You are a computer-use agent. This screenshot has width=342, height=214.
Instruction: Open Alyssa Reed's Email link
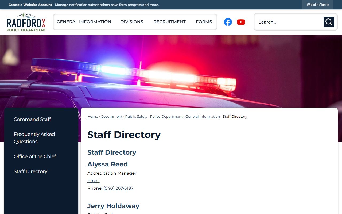[x=94, y=181]
